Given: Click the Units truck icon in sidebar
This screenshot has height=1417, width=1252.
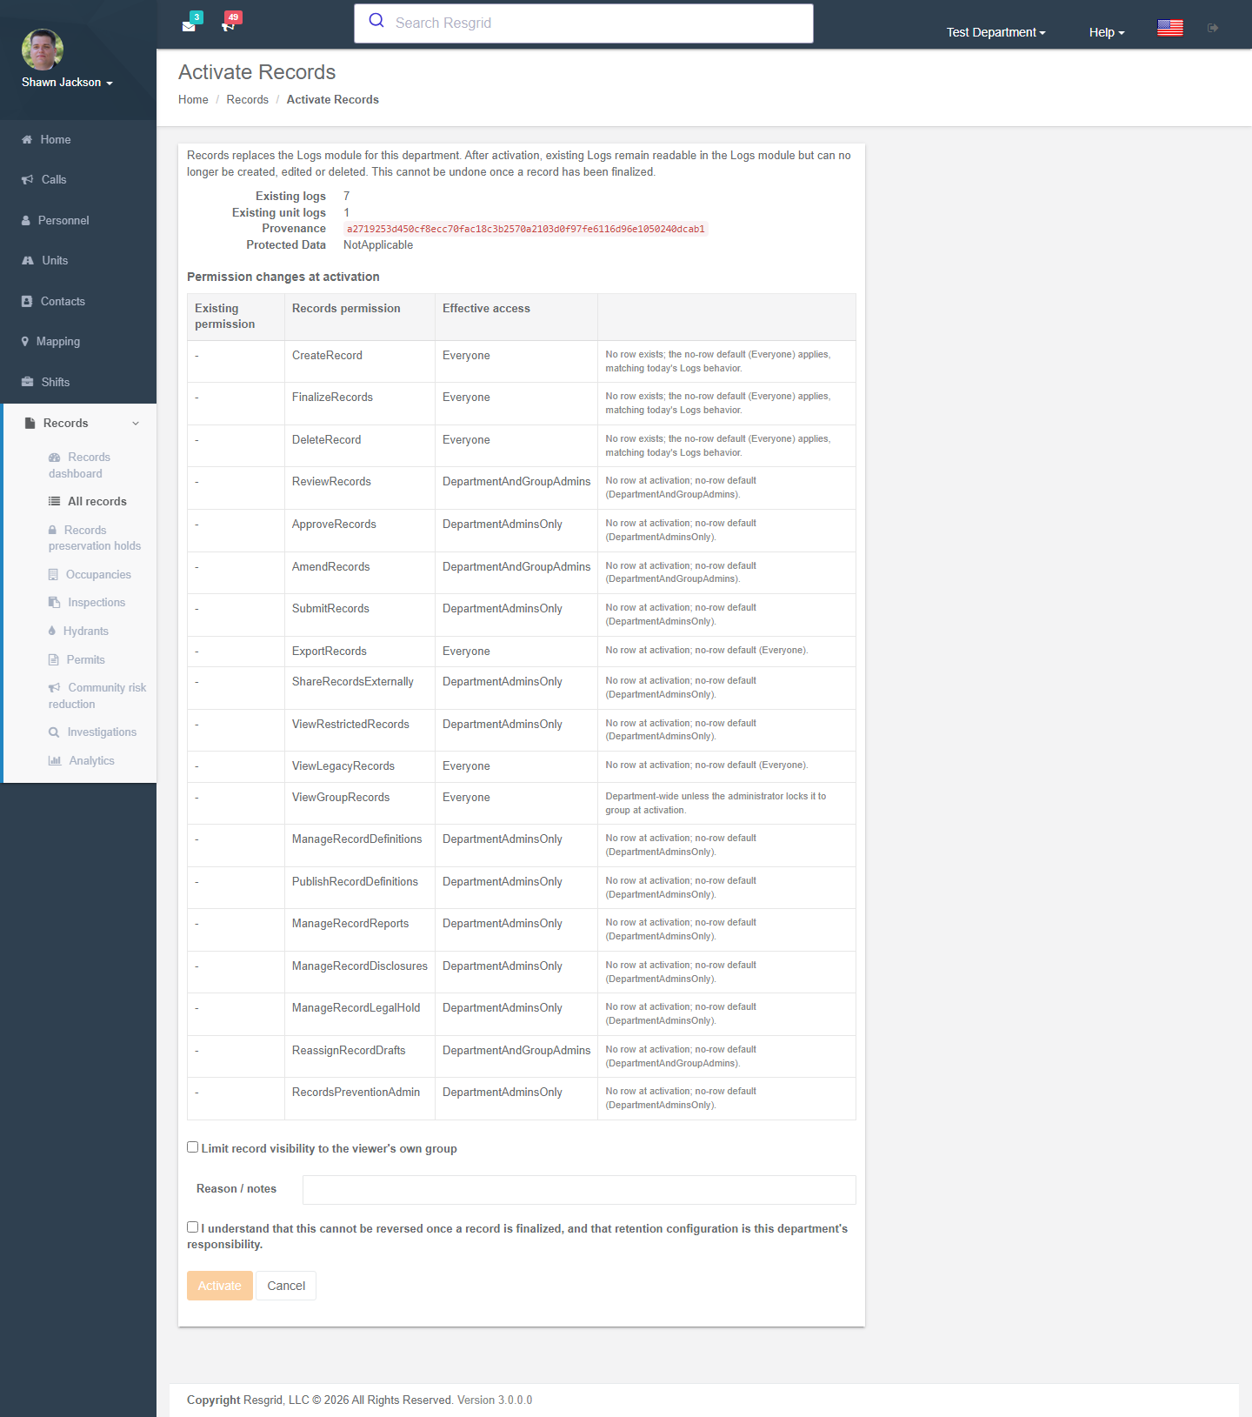Looking at the screenshot, I should (28, 261).
